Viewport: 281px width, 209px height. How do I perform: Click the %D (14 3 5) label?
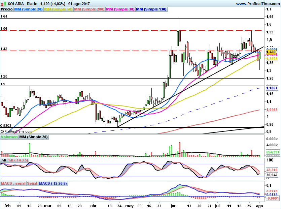point(18,160)
